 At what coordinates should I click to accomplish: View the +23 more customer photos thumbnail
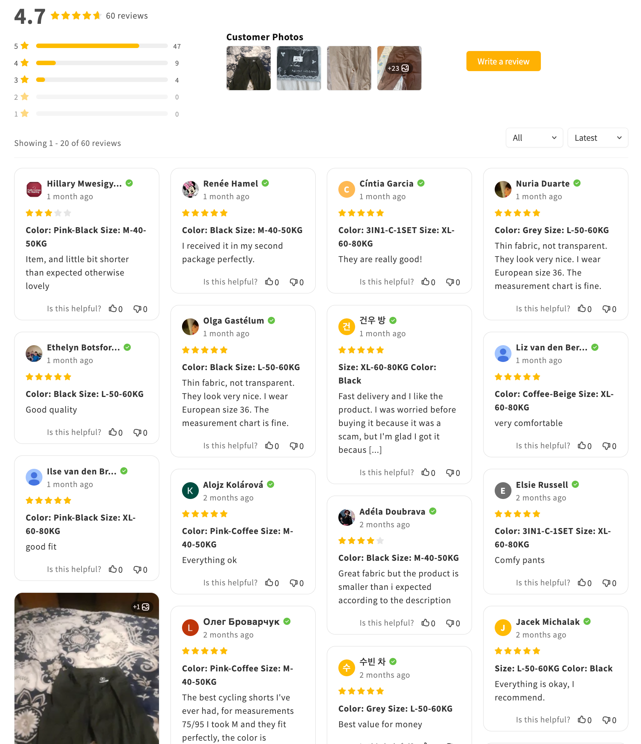click(x=399, y=68)
